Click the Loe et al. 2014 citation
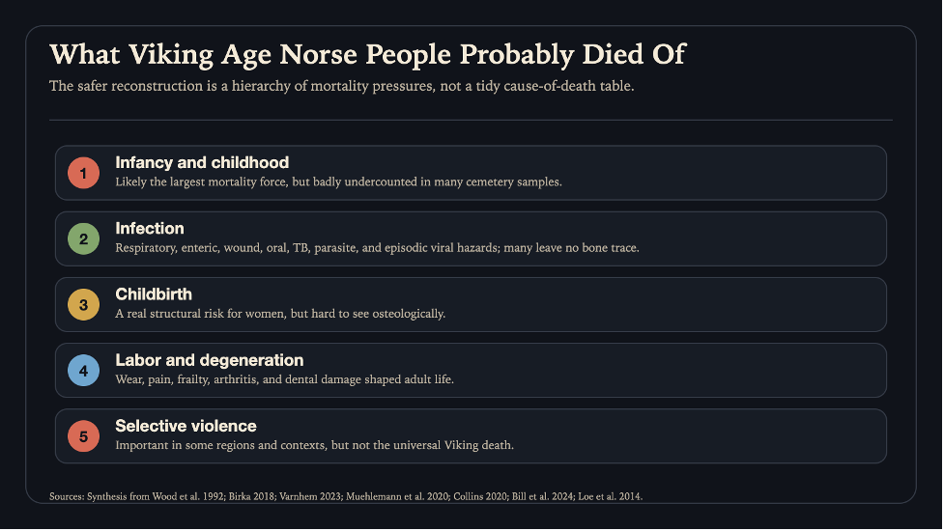 [x=610, y=496]
